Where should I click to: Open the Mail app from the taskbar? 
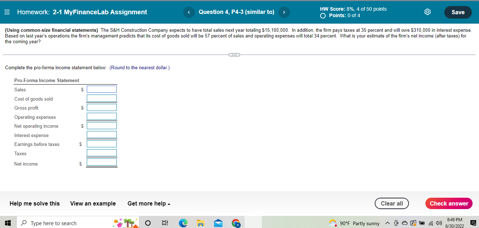pyautogui.click(x=218, y=223)
